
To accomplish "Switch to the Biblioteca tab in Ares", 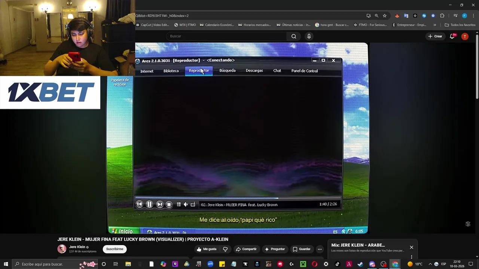I will click(171, 71).
